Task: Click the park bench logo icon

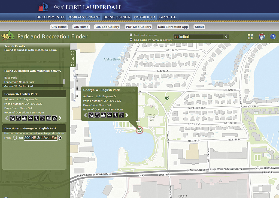Action: pyautogui.click(x=8, y=36)
